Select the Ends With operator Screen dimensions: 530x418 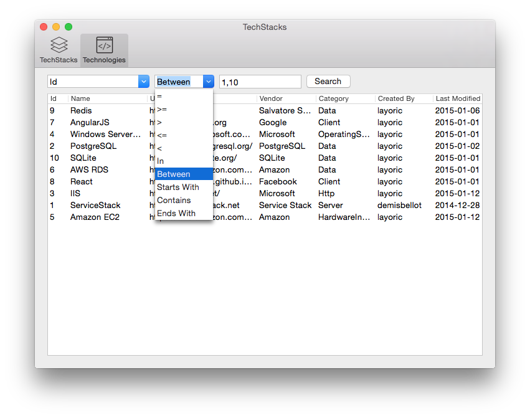tap(176, 213)
